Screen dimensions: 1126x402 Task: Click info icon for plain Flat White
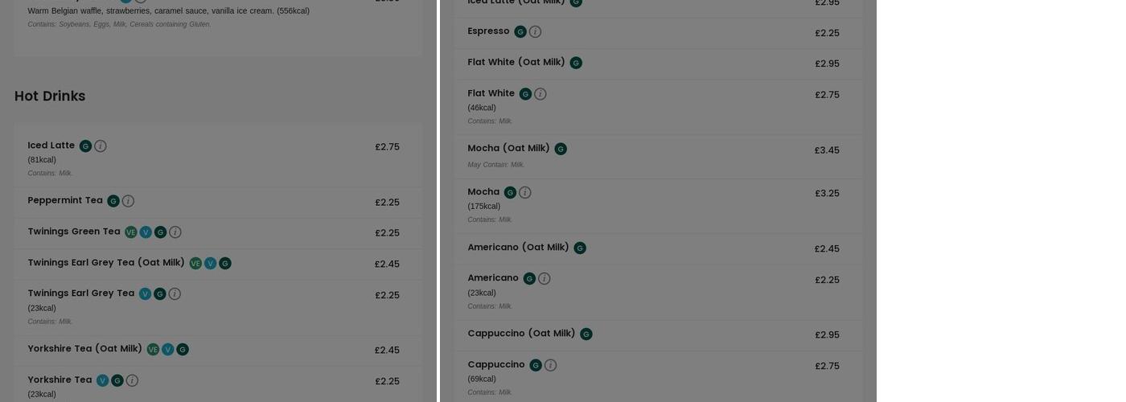[x=540, y=94]
